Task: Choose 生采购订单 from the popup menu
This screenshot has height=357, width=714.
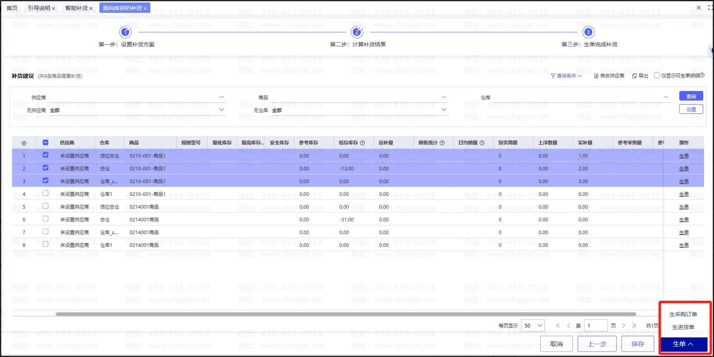Action: 683,315
